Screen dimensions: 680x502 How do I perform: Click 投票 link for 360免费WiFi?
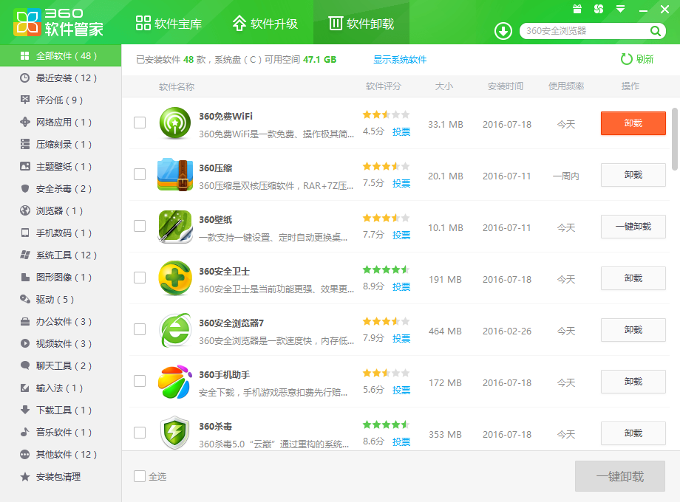coord(401,131)
